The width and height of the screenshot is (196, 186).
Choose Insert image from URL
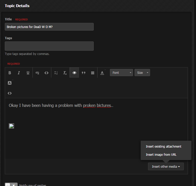[161, 154]
